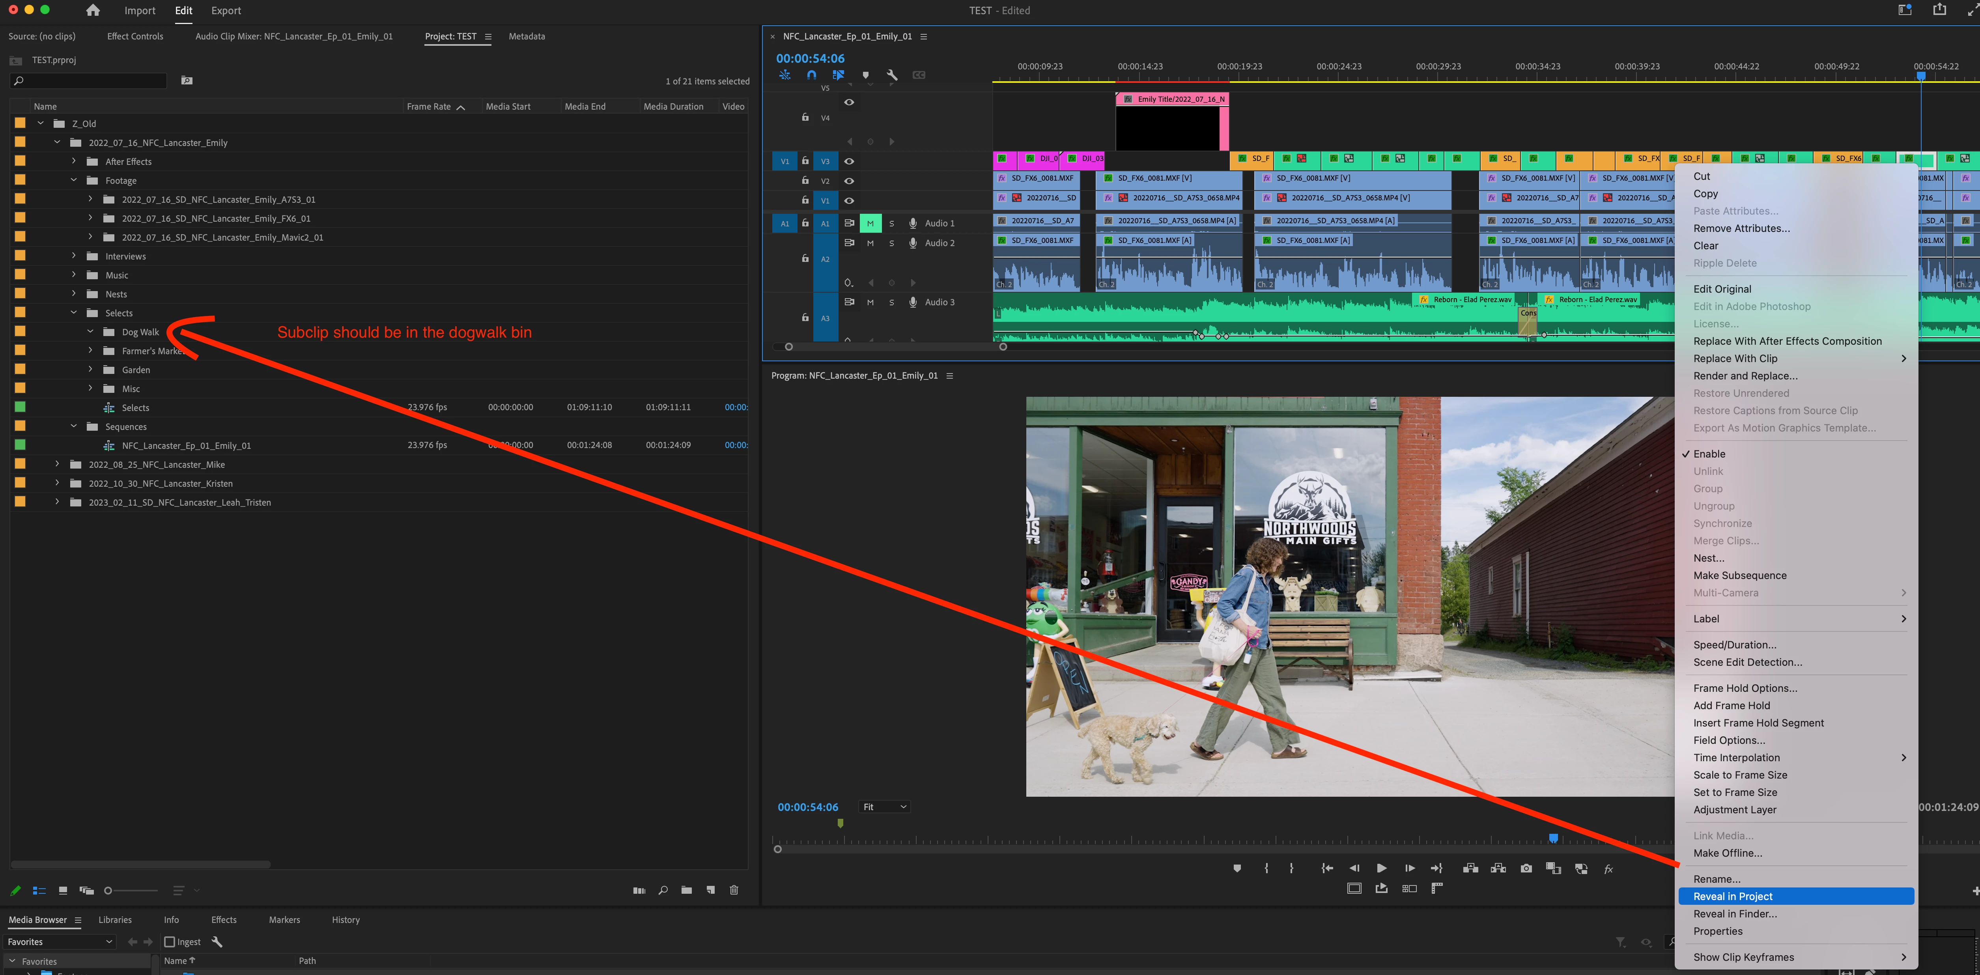Viewport: 1980px width, 975px height.
Task: Switch Project panel to Icon View
Action: [63, 891]
